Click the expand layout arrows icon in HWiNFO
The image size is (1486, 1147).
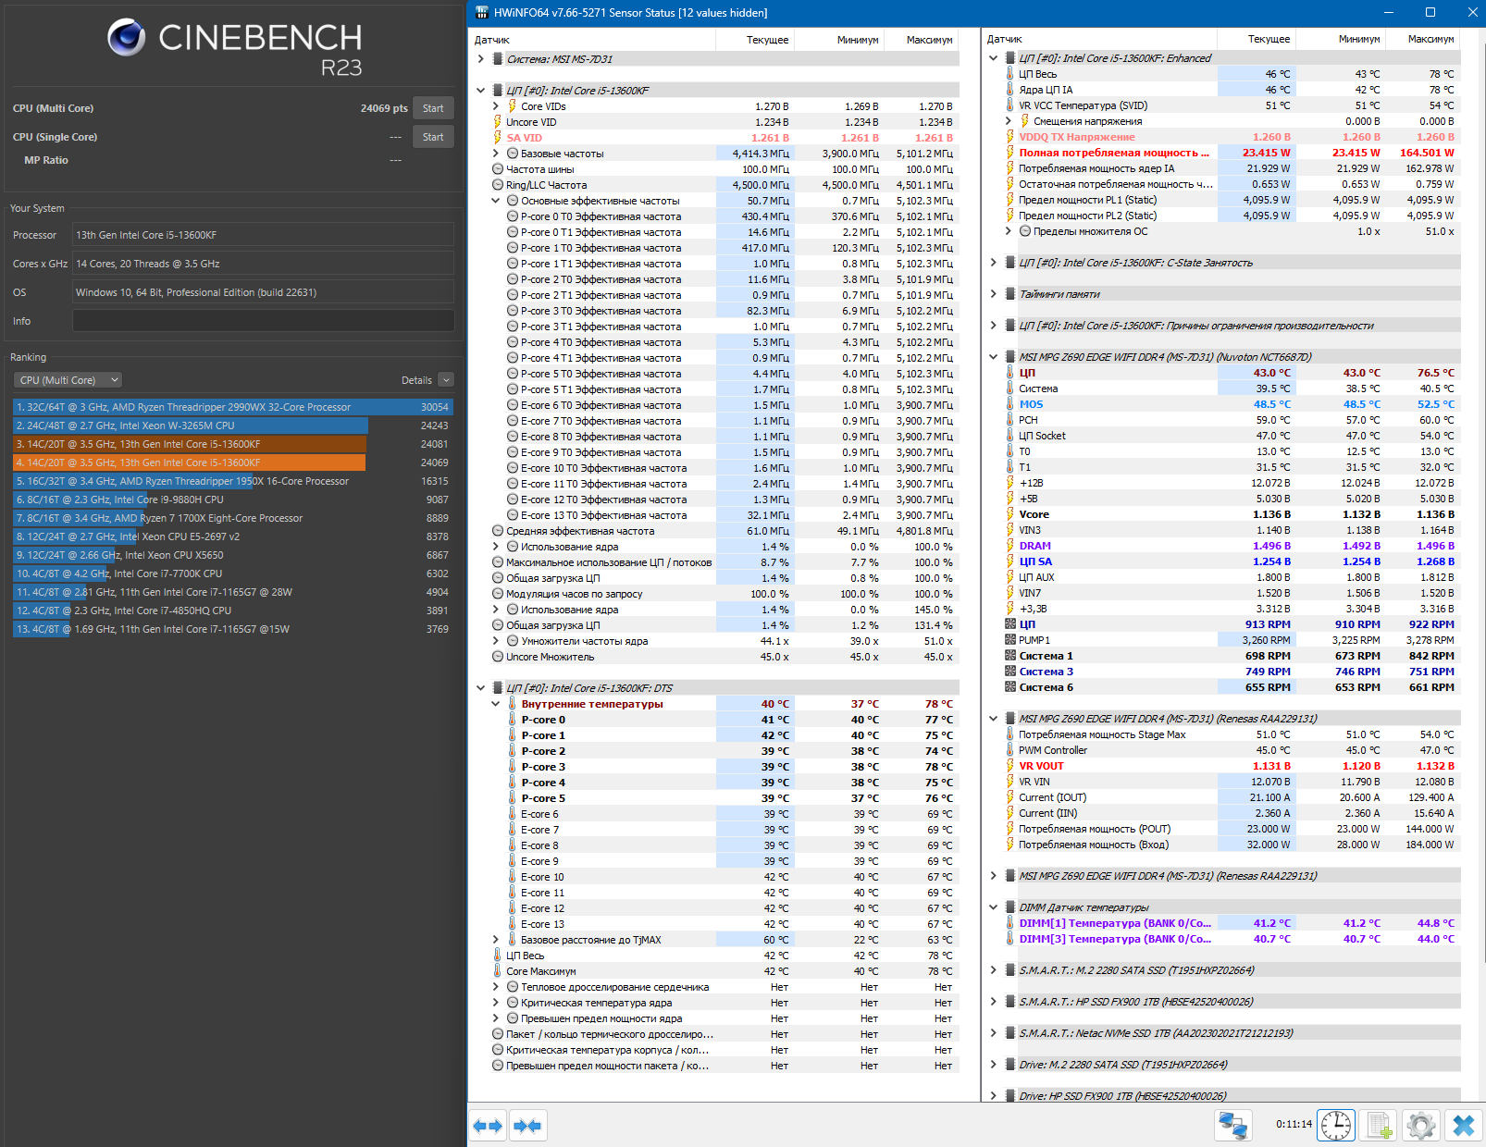488,1126
